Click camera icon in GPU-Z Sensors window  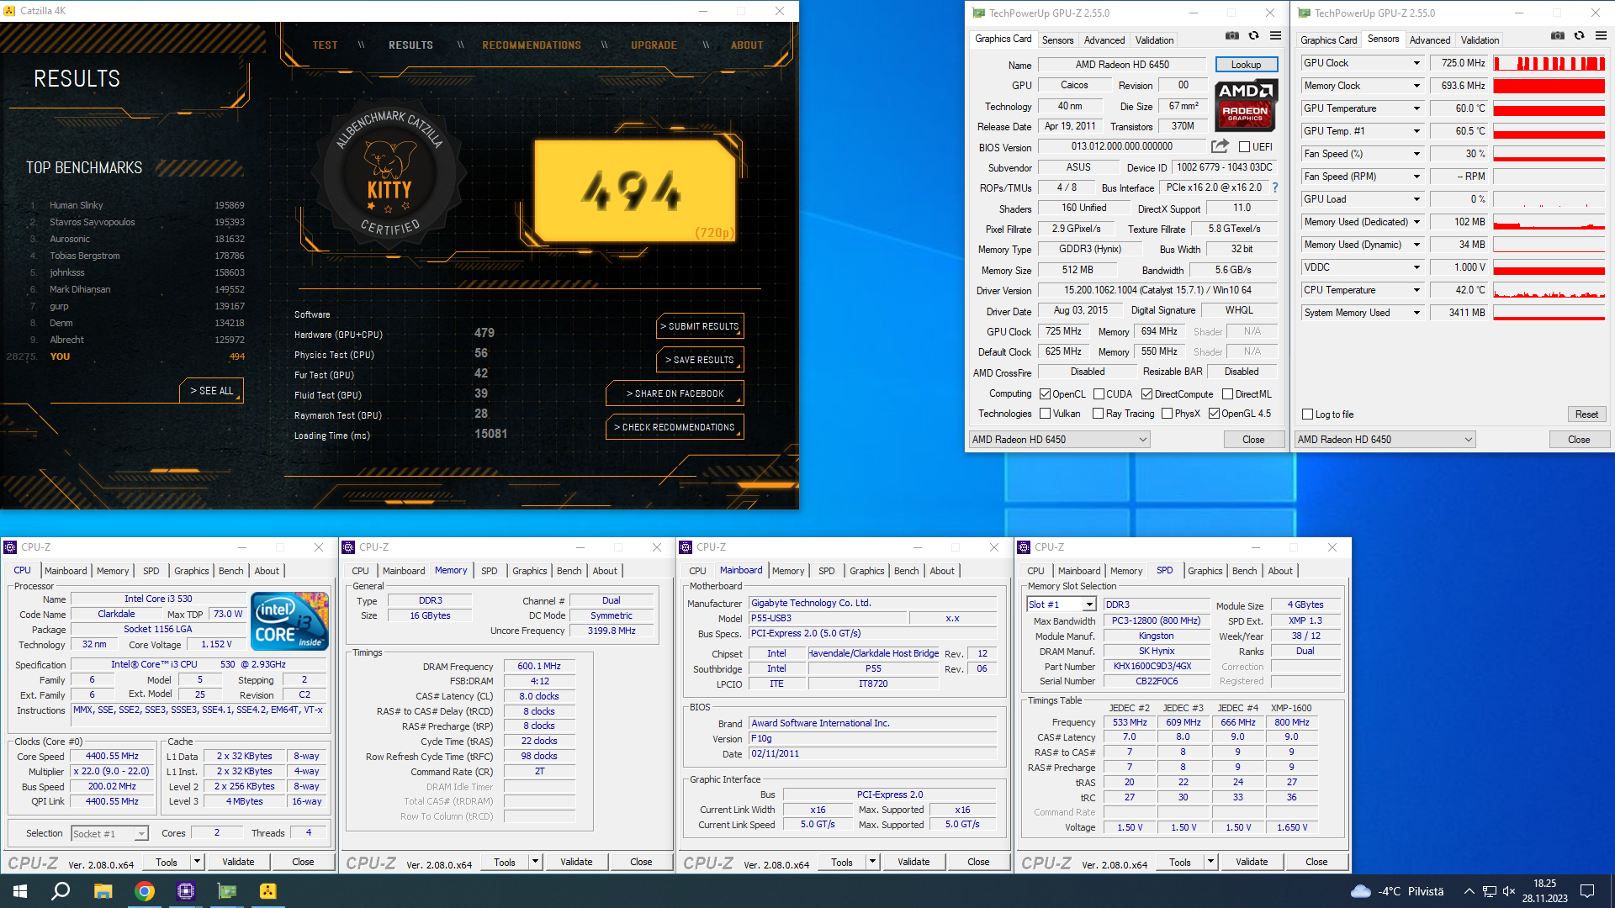coord(1557,36)
